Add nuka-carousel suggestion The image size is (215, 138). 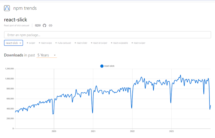tap(63, 43)
